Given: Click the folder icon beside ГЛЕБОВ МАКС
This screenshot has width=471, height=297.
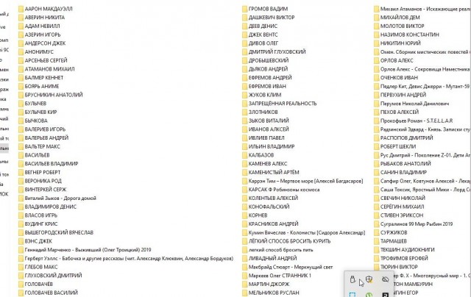Looking at the screenshot, I should pyautogui.click(x=21, y=267).
